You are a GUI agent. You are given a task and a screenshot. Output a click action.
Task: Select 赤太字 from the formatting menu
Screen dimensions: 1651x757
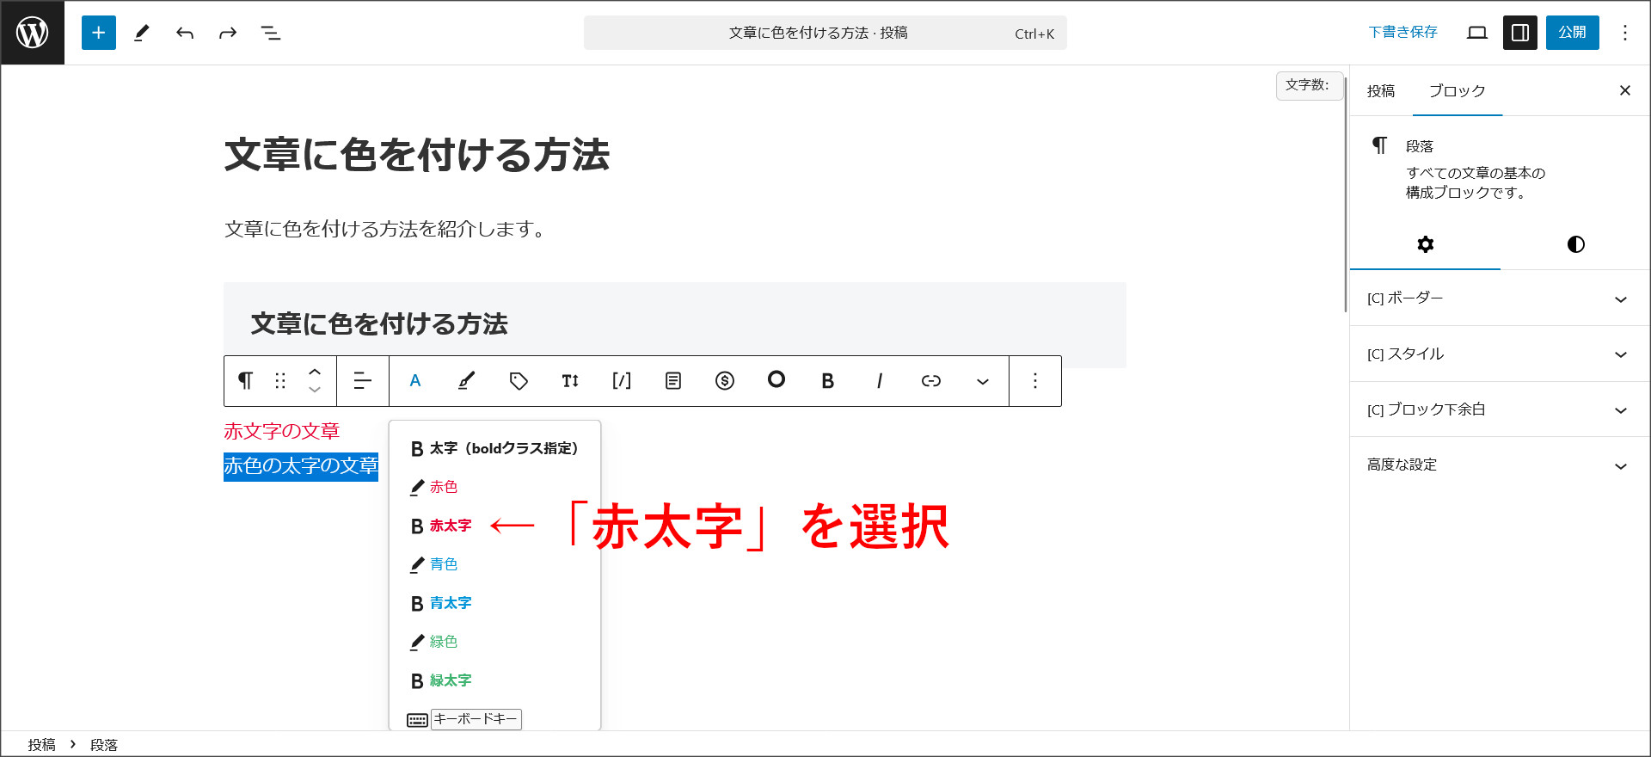click(450, 526)
